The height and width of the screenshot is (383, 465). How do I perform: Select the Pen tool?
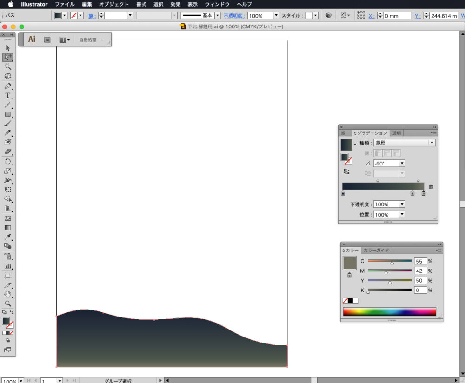[7, 86]
